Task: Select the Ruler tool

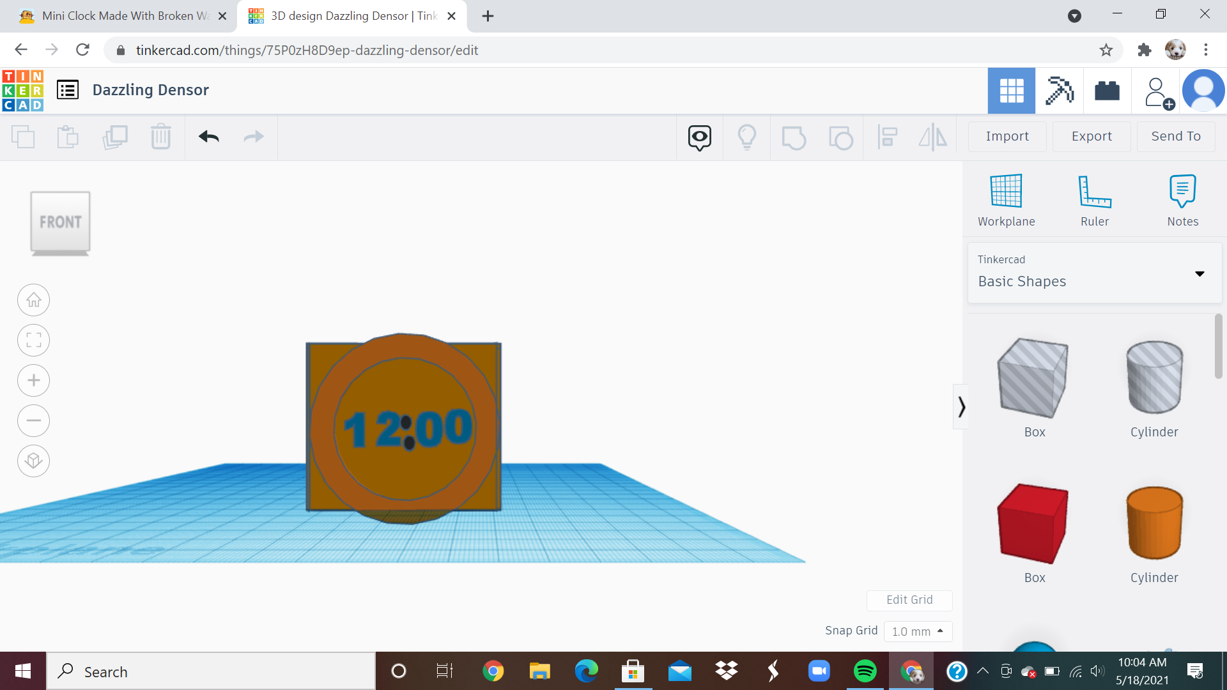Action: point(1095,198)
